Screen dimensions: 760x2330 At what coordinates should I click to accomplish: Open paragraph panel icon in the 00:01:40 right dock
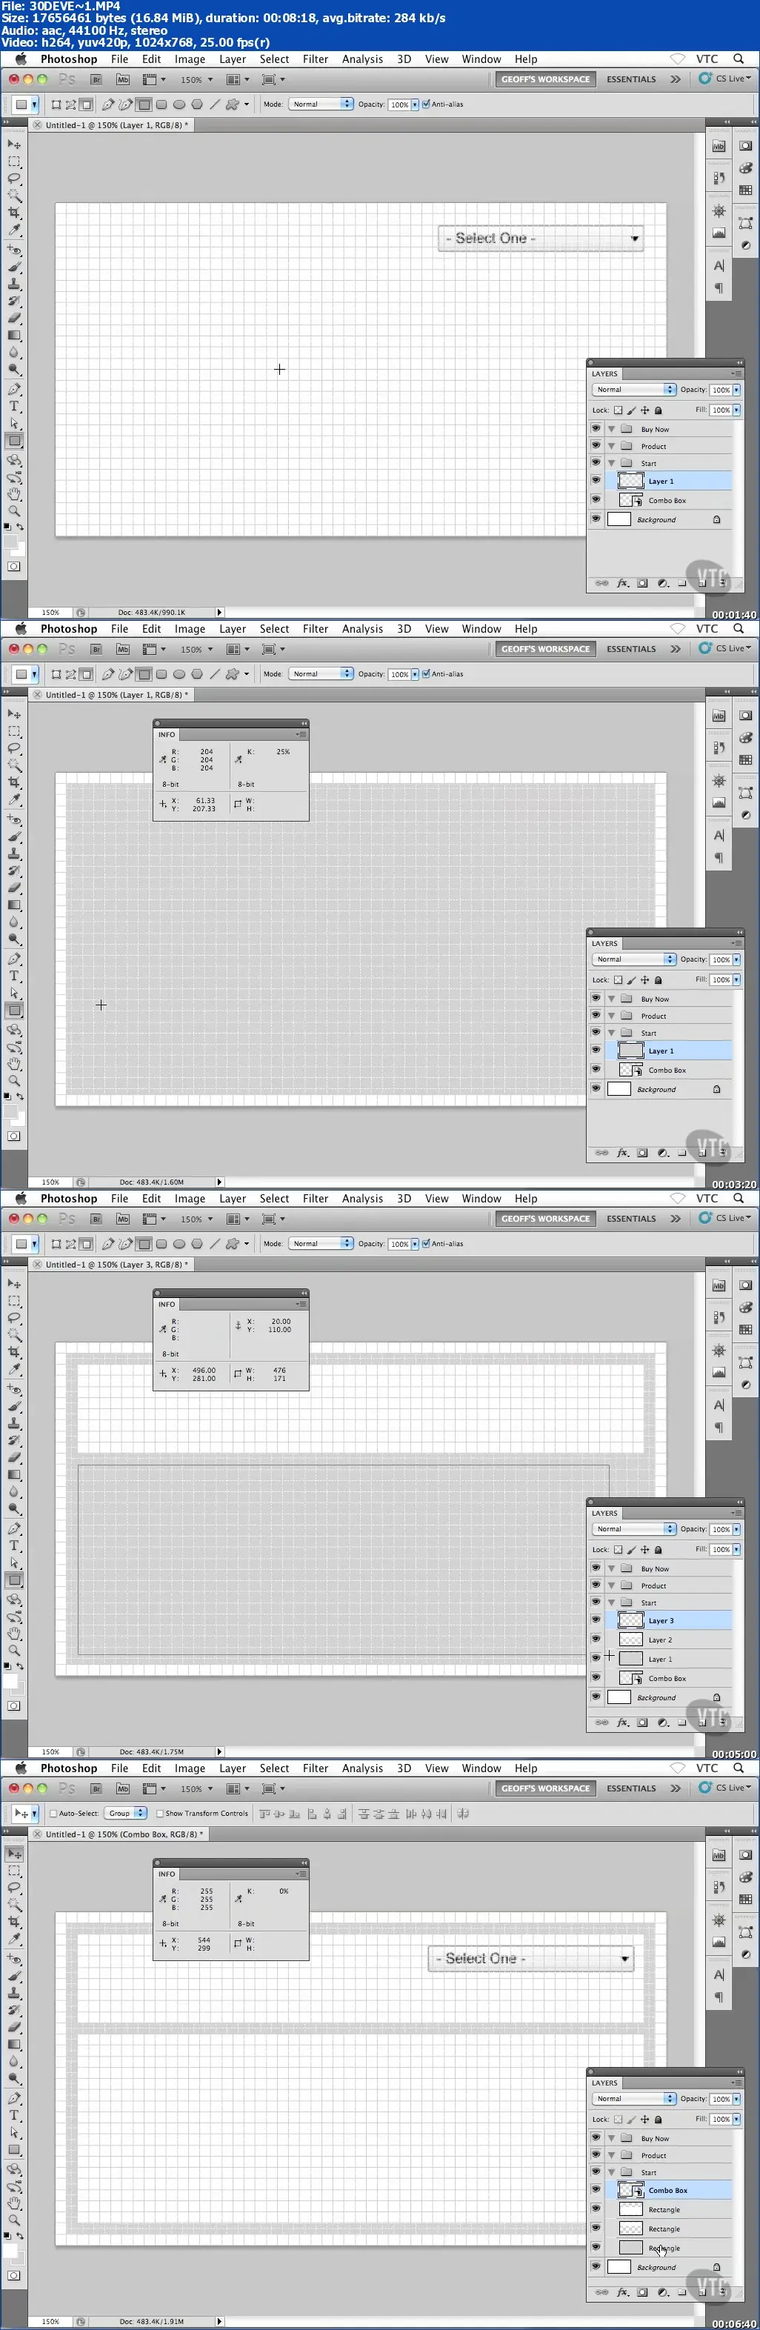[x=719, y=288]
